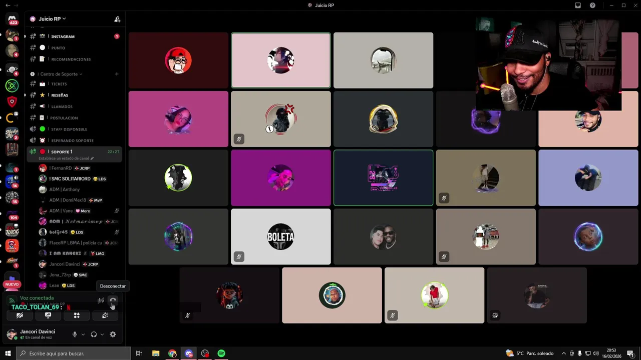The image size is (641, 360).
Task: Click the Voz conectada label
Action: 37,298
